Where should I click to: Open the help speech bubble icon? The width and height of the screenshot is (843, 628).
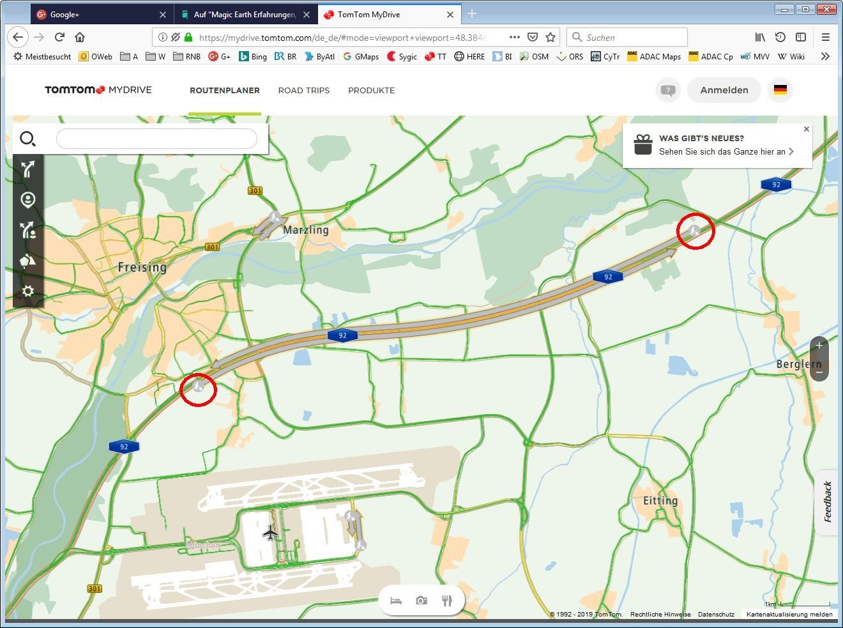point(668,90)
